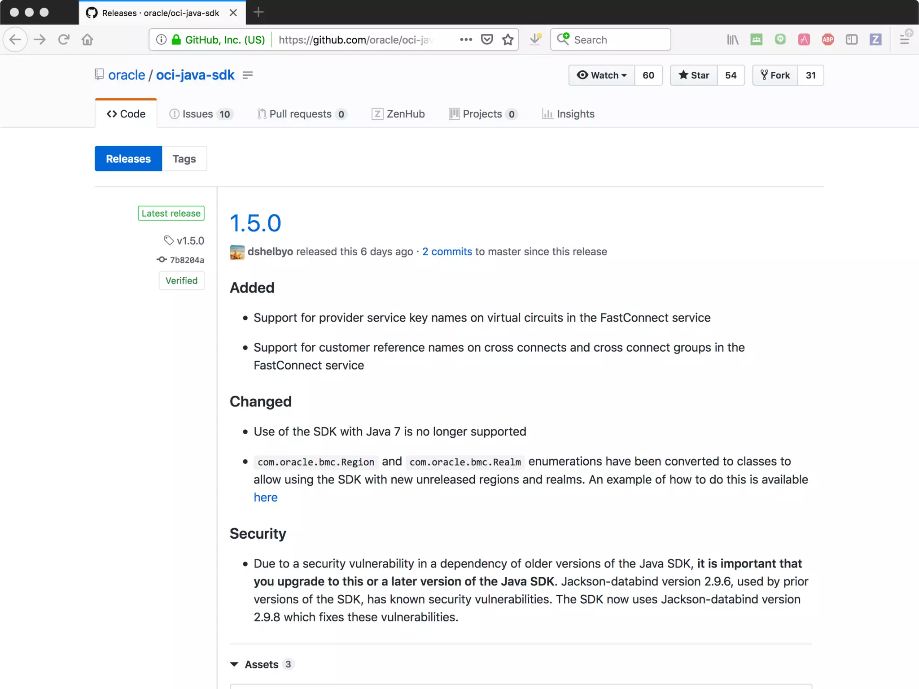919x689 pixels.
Task: Collapse the Assets section
Action: pos(234,664)
